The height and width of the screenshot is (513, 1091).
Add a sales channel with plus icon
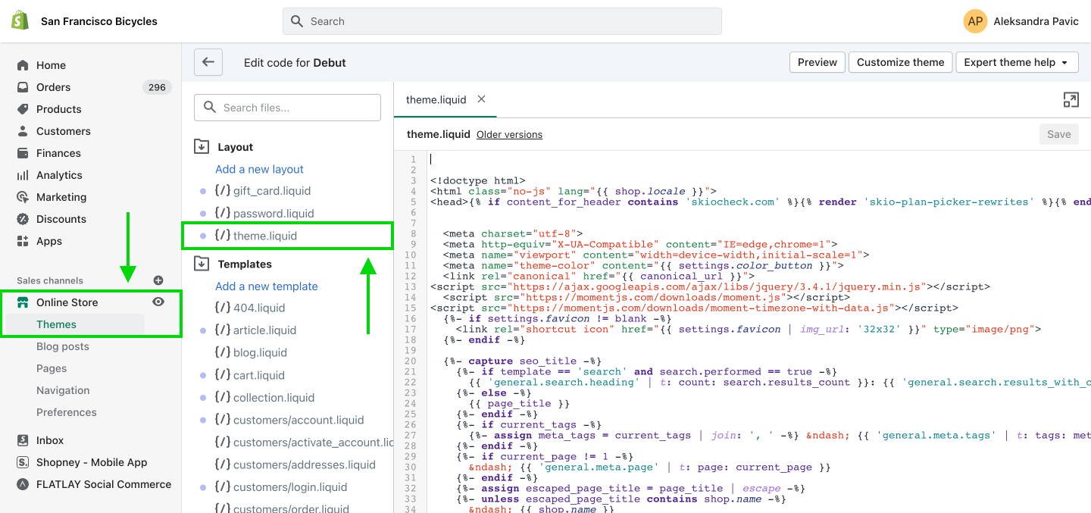[158, 280]
